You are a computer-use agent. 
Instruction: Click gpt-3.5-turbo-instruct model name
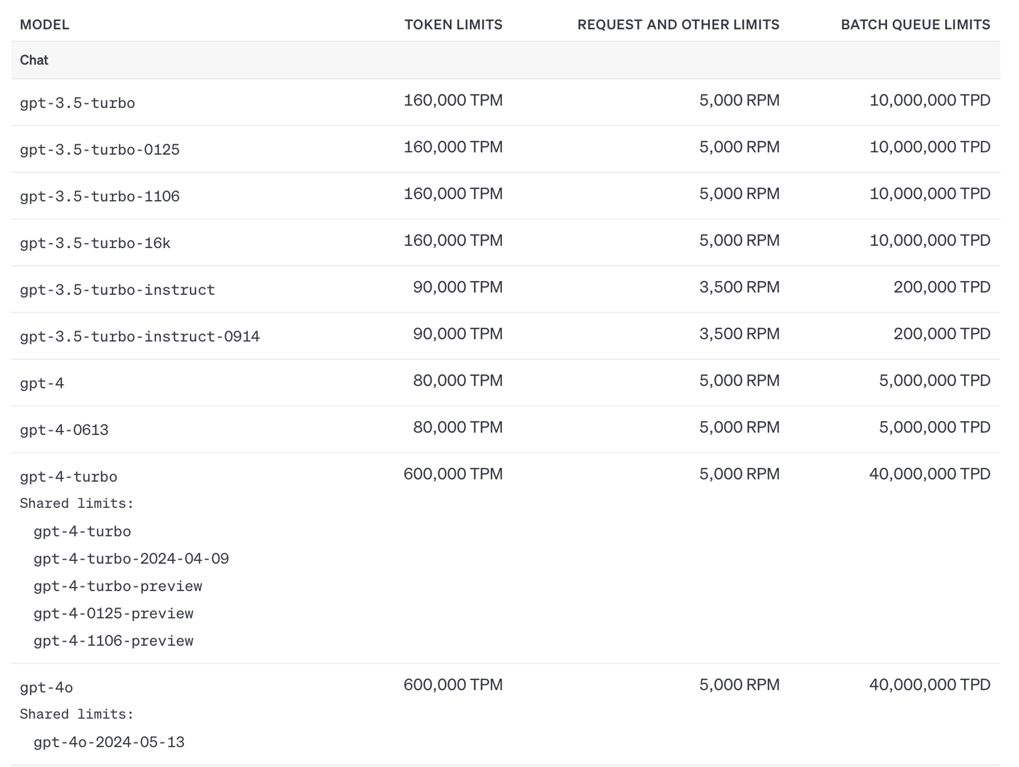[x=117, y=290]
